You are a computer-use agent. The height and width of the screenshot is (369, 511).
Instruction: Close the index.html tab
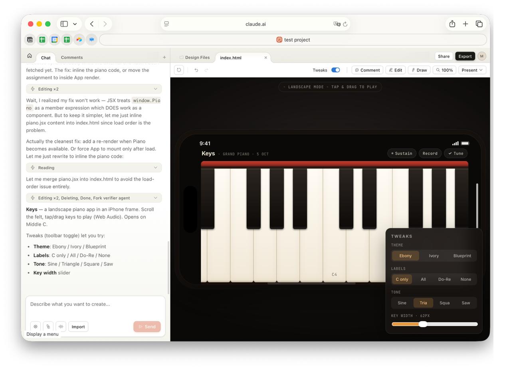pyautogui.click(x=265, y=58)
